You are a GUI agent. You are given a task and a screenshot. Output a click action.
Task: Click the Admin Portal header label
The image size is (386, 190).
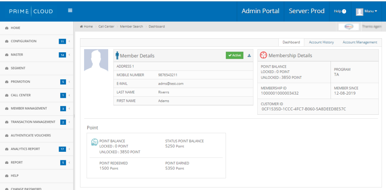tap(261, 11)
